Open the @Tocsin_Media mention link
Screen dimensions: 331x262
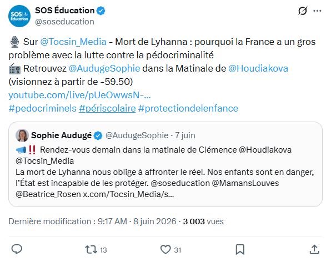[73, 42]
